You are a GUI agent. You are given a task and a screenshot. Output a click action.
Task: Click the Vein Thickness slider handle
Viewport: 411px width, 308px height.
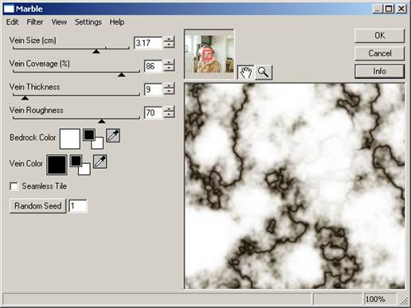(25, 98)
